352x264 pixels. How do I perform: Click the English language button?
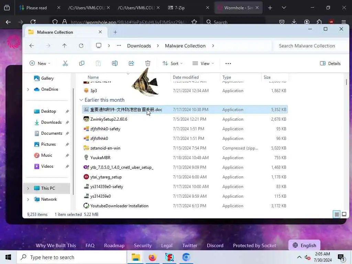[x=305, y=245]
